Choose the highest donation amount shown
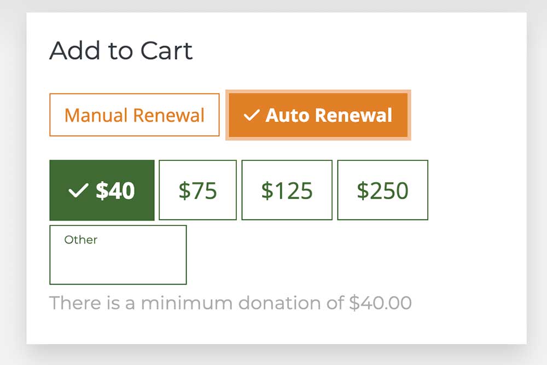This screenshot has width=547, height=365. 383,190
